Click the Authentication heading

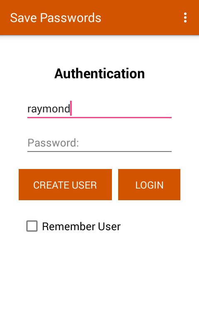tap(99, 74)
